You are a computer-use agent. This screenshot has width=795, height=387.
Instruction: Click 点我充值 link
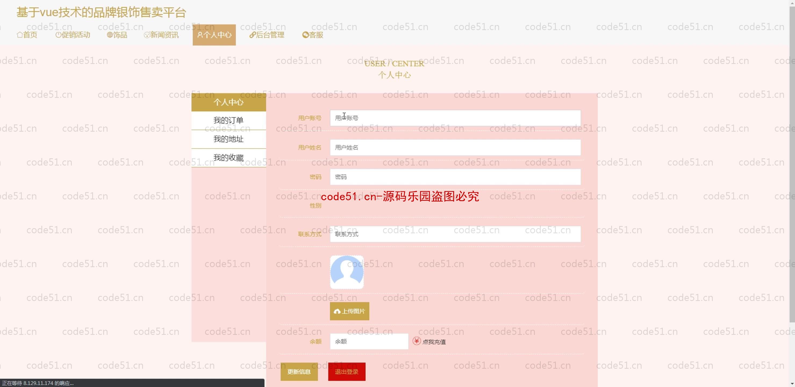(x=434, y=342)
